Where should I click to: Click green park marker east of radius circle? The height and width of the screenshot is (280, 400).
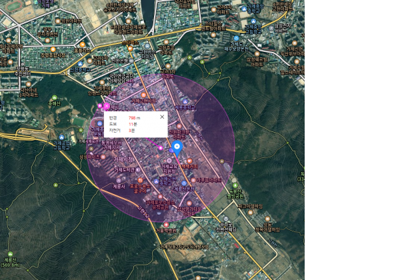coord(235,186)
